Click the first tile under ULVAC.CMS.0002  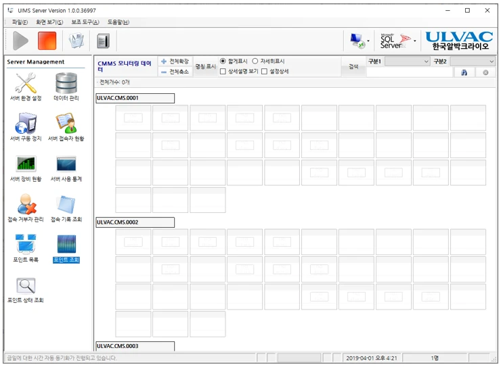click(x=133, y=242)
